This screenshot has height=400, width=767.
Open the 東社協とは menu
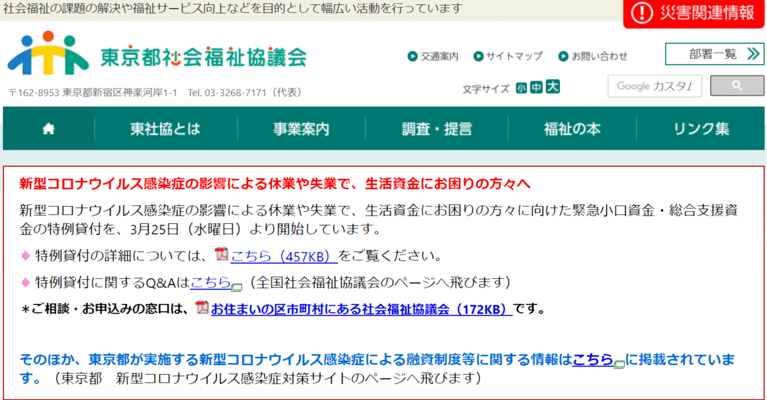(x=165, y=129)
